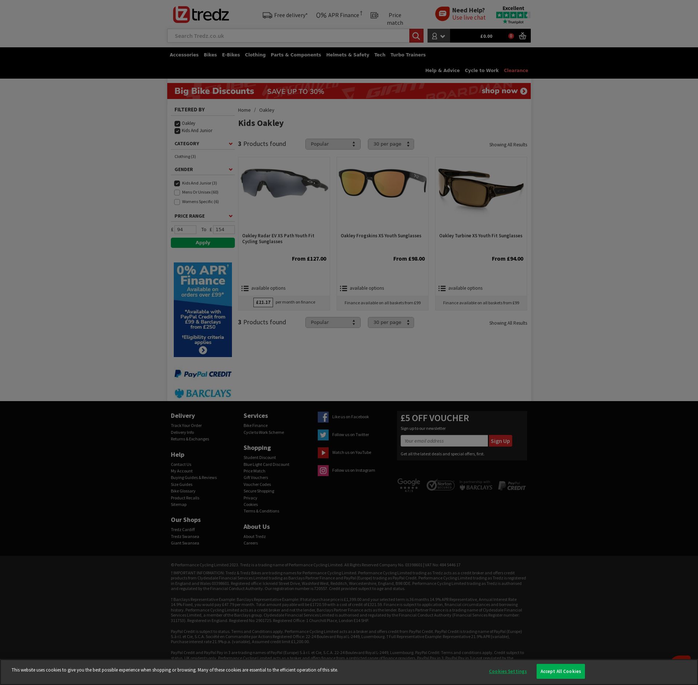This screenshot has height=685, width=698.
Task: Click the search magnifier button
Action: (416, 36)
